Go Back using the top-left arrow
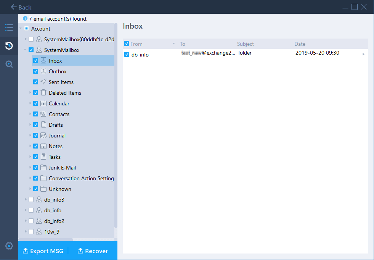The image size is (374, 260). click(x=21, y=7)
